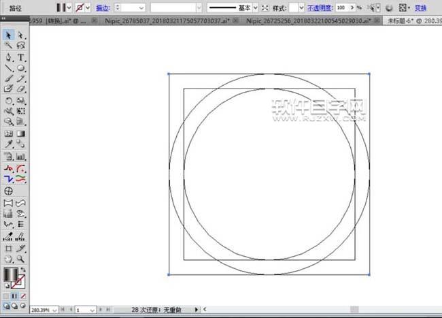The width and height of the screenshot is (442, 318).
Task: Click the Stroke (none) swatch in the toolbox
Action: tap(18, 282)
